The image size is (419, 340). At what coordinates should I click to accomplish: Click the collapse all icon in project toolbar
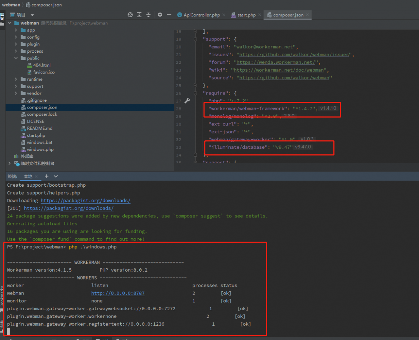click(148, 15)
